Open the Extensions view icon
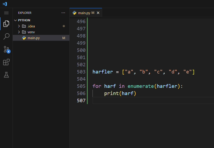The image size is (214, 148). pos(6,62)
